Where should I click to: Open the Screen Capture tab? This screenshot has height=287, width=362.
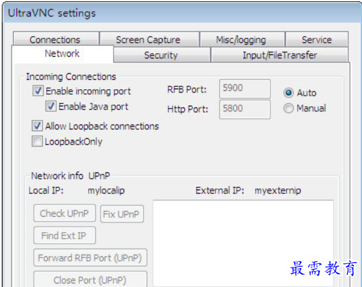pyautogui.click(x=148, y=40)
